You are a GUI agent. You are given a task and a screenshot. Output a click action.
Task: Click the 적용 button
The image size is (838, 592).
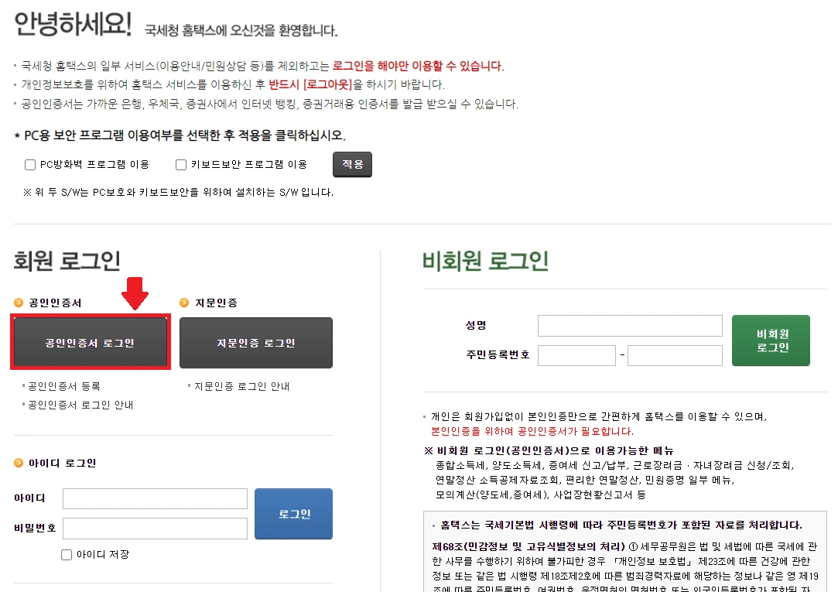tap(352, 165)
